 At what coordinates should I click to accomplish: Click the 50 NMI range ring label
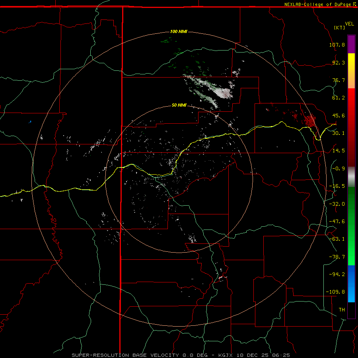[179, 105]
